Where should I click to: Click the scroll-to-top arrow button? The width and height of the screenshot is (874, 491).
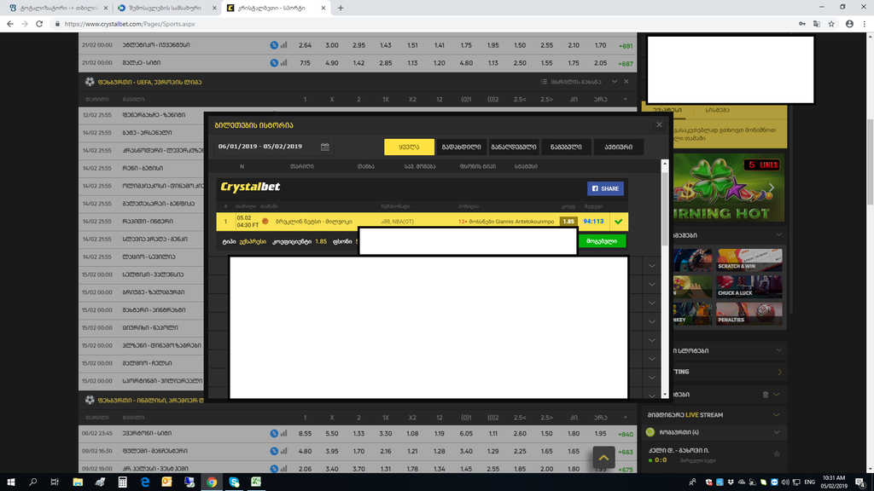(603, 457)
